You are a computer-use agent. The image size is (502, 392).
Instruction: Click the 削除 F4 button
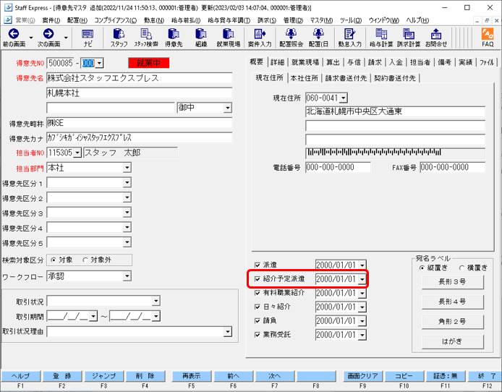(145, 376)
